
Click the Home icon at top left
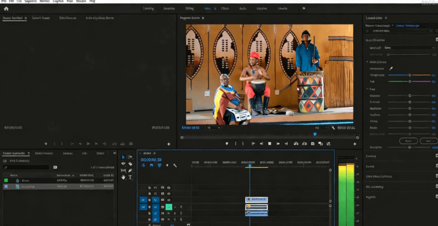pyautogui.click(x=6, y=9)
